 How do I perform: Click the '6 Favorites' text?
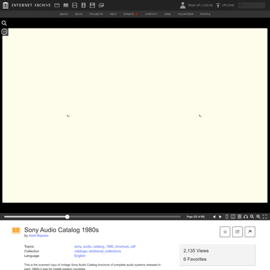(x=195, y=259)
